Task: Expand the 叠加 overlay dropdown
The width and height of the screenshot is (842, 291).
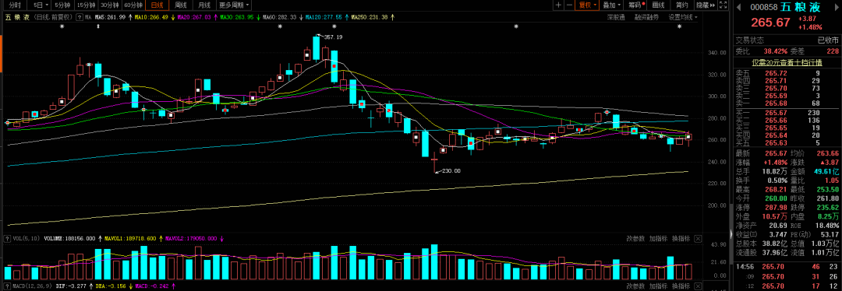Action: tap(612, 5)
